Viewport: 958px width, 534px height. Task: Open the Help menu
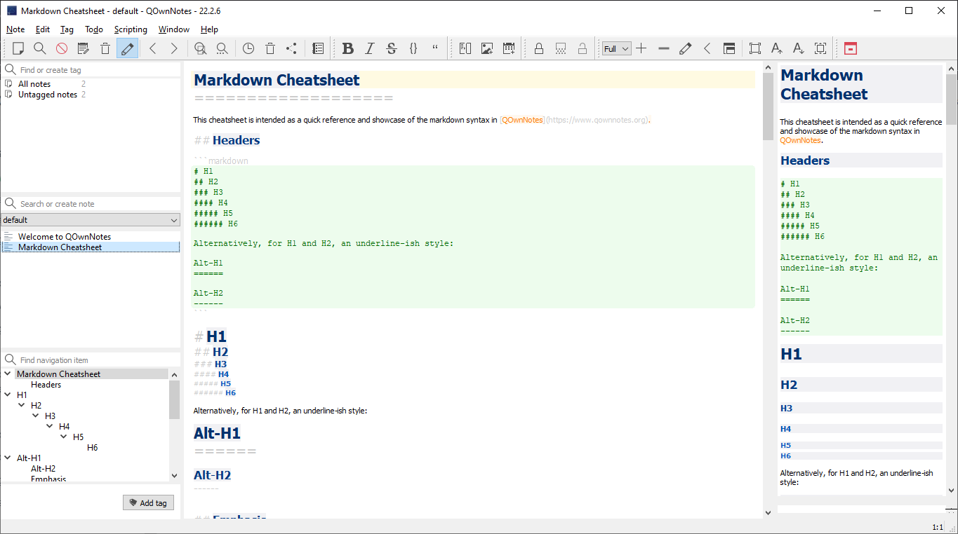[x=209, y=29]
